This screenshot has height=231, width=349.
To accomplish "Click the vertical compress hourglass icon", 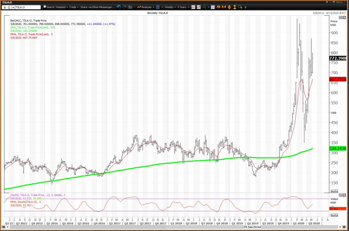I will click(x=234, y=7).
